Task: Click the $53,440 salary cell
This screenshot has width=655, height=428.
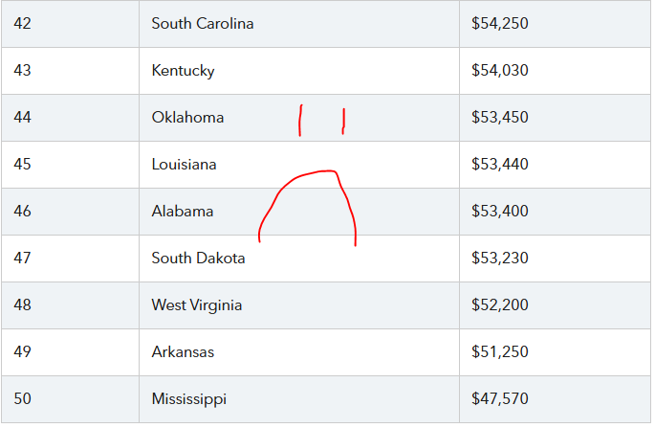Action: [499, 165]
